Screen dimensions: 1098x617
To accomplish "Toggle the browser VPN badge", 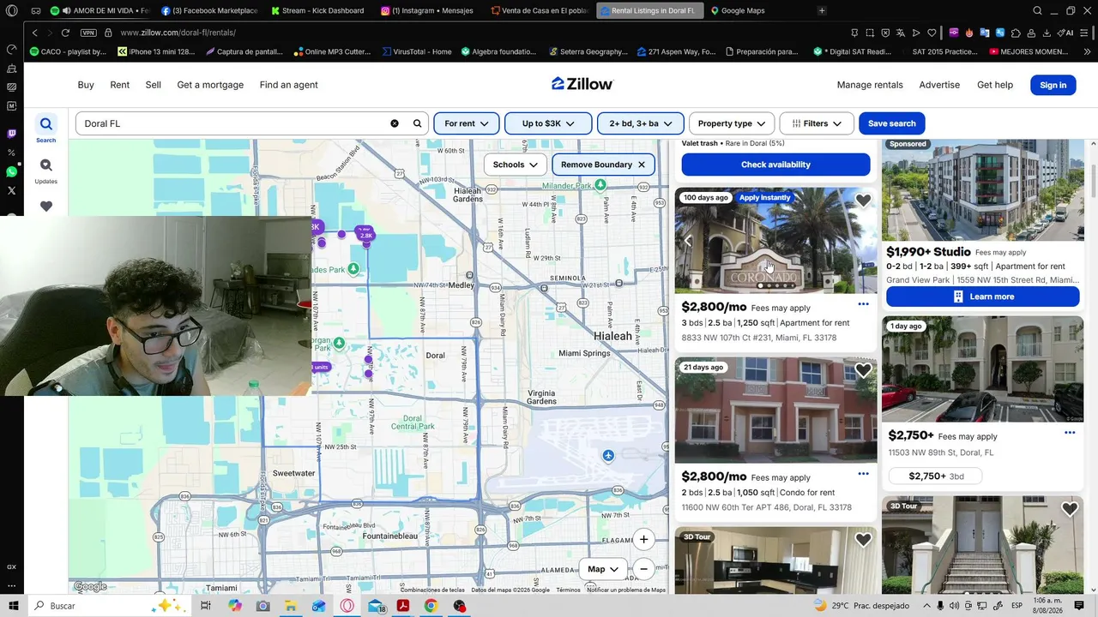I will 88,33.
